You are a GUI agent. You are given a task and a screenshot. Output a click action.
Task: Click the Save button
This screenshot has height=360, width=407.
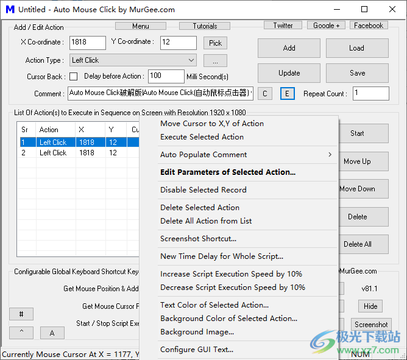[357, 73]
